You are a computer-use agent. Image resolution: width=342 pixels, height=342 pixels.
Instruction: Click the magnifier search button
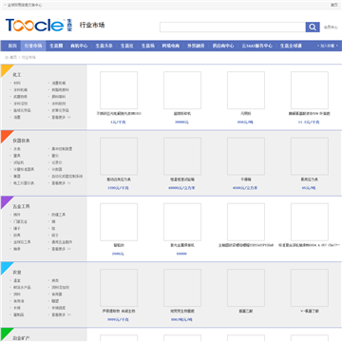coord(313,28)
